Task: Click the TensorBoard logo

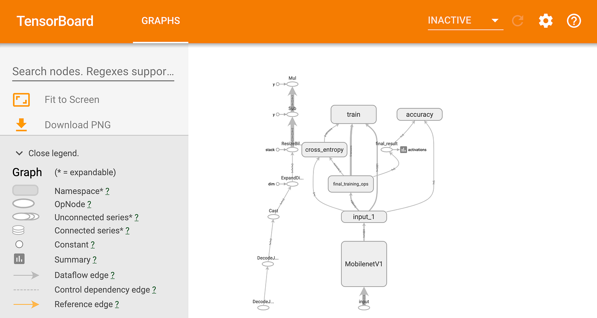Action: click(55, 21)
